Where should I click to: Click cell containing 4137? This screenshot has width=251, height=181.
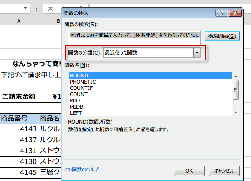19,140
